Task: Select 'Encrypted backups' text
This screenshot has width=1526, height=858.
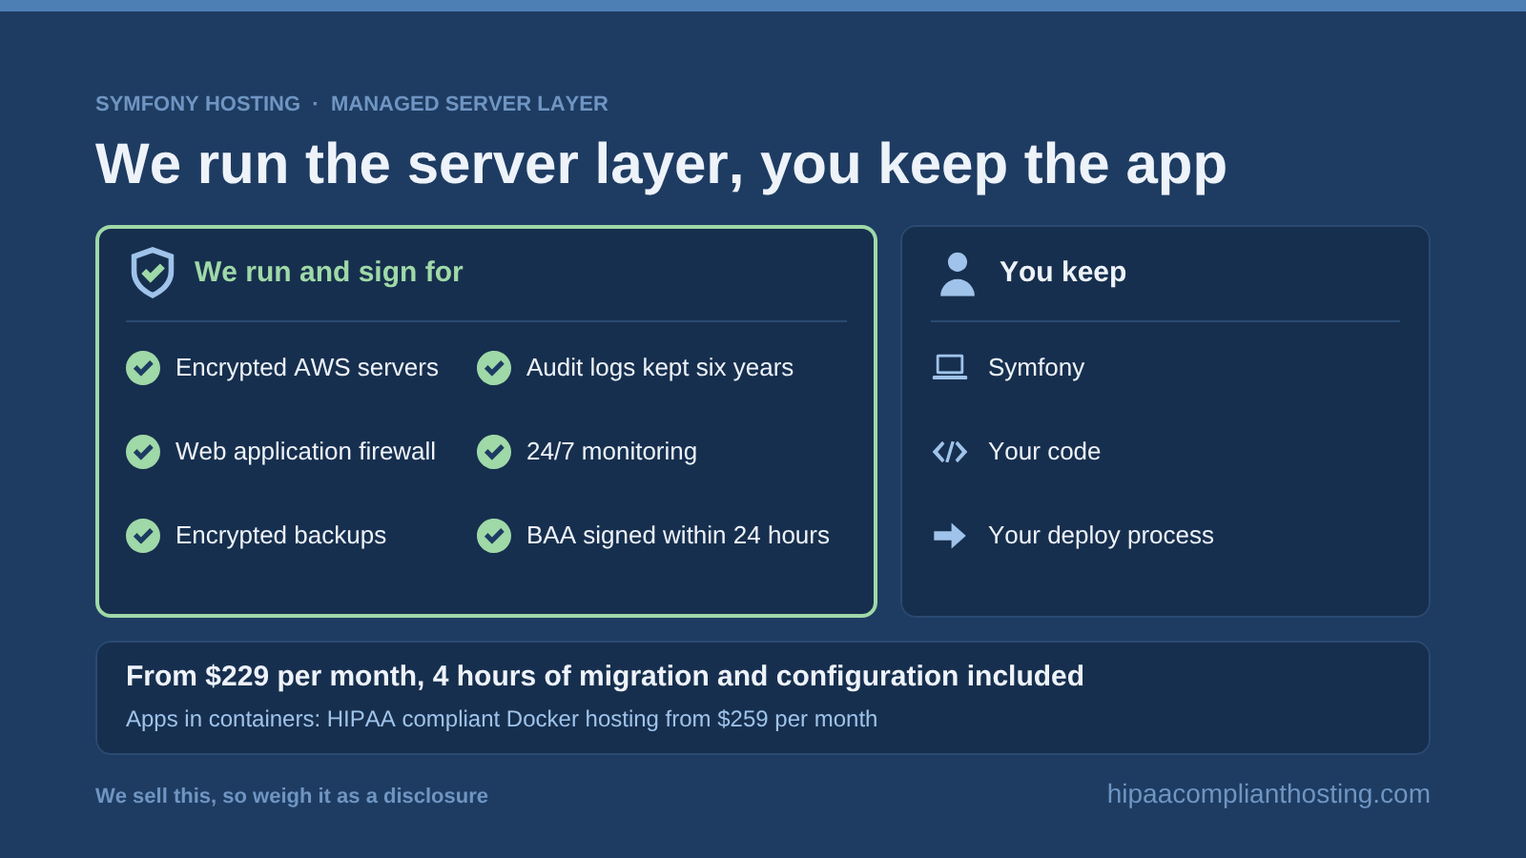Action: click(x=280, y=535)
